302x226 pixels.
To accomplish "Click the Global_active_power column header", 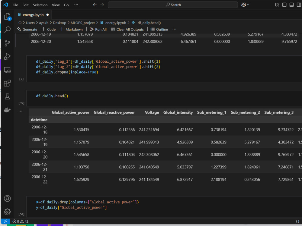I will pos(70,112).
